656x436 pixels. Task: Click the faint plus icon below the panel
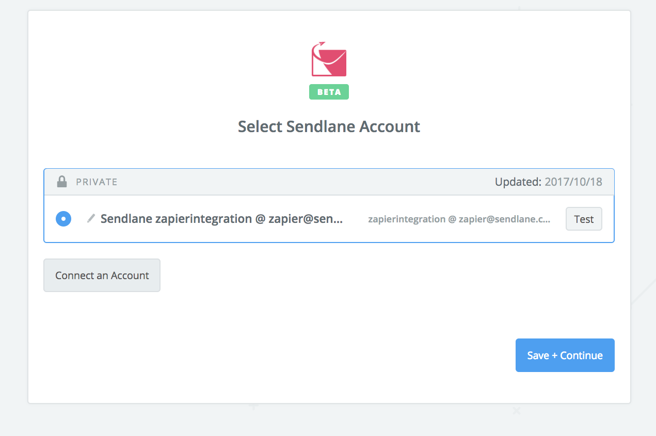(253, 407)
